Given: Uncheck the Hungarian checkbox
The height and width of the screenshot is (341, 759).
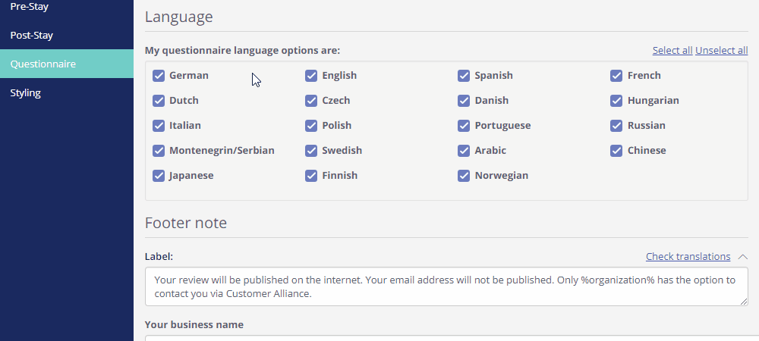Looking at the screenshot, I should pos(616,101).
